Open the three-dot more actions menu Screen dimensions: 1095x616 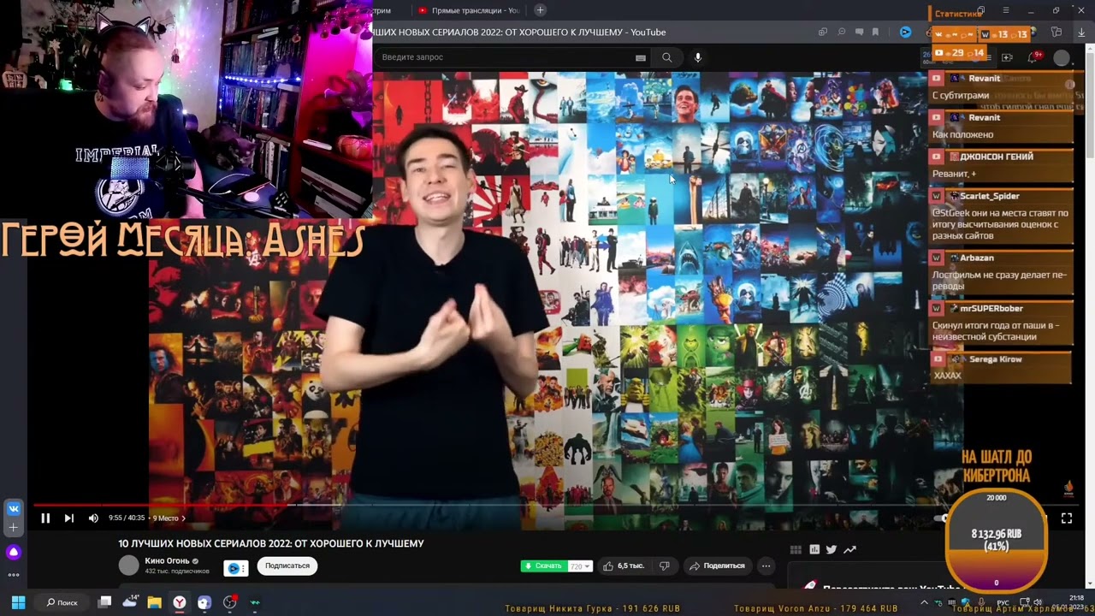766,566
